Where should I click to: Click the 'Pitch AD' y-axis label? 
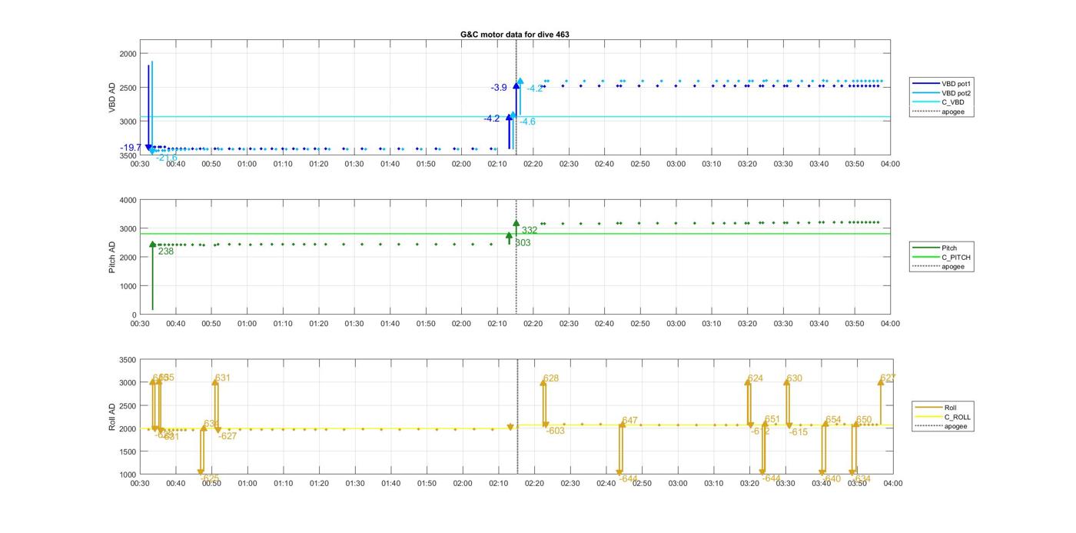coord(112,257)
